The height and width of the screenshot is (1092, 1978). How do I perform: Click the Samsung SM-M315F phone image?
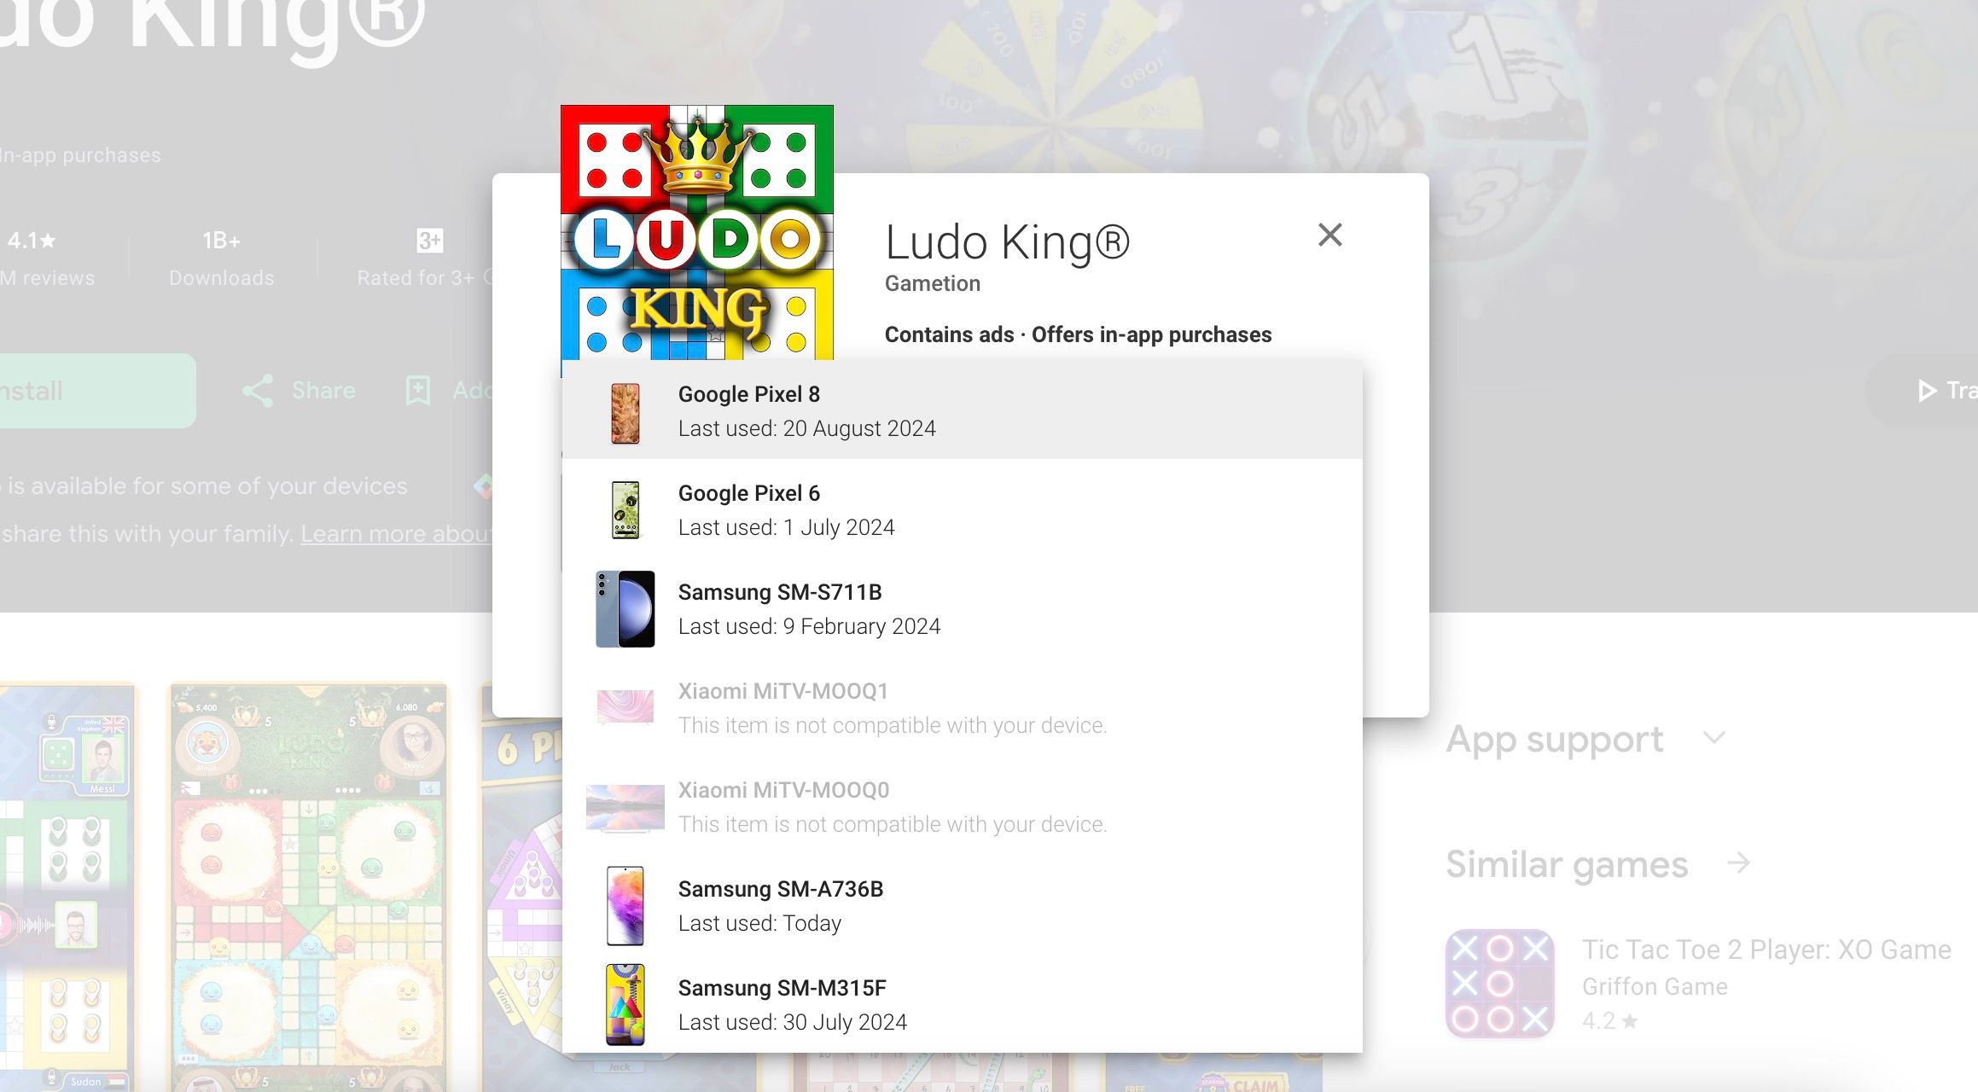click(625, 1004)
